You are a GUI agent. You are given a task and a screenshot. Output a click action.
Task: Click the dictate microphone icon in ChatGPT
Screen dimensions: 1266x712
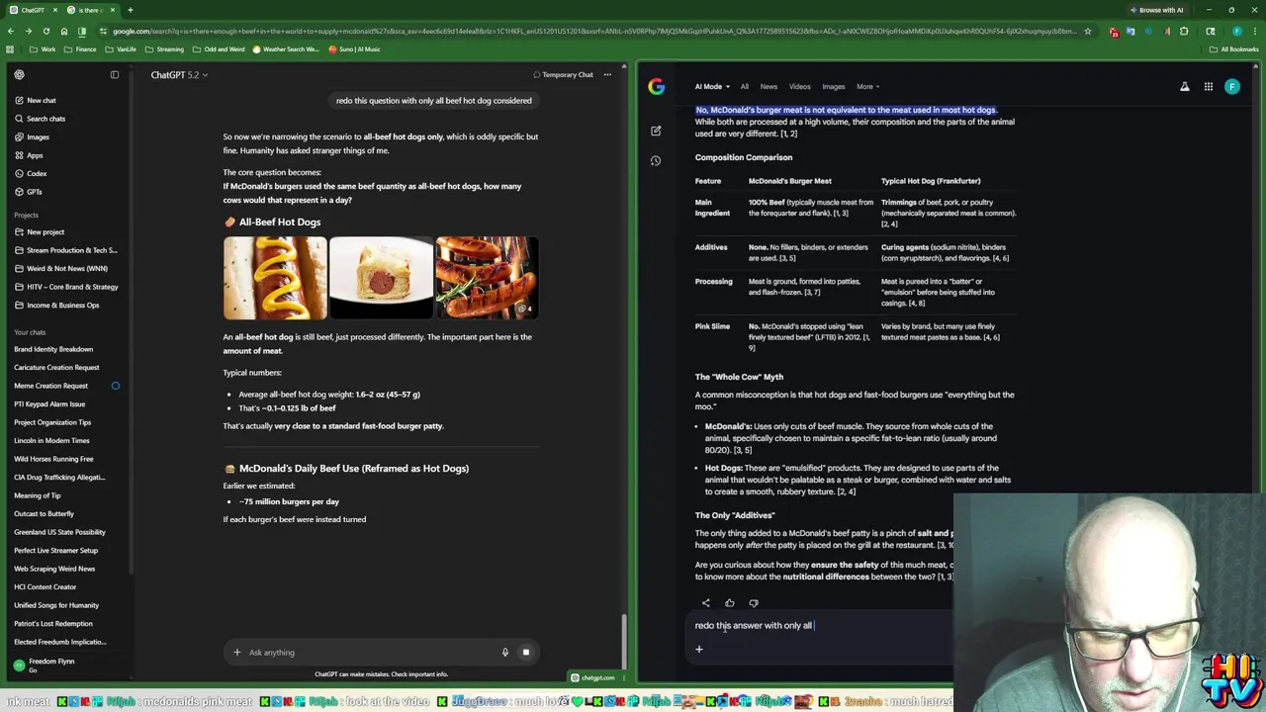pyautogui.click(x=504, y=652)
